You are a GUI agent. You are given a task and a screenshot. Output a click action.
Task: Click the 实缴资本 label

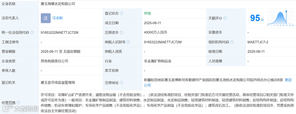point(215,32)
